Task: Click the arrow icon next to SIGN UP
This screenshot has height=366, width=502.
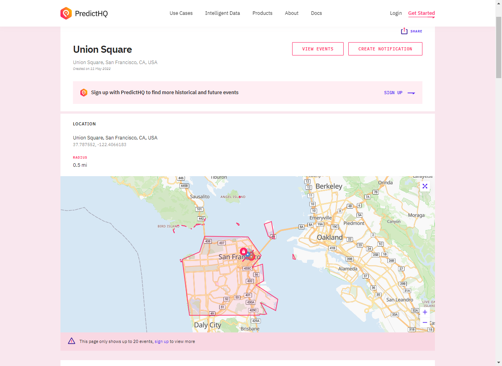Action: [x=411, y=93]
